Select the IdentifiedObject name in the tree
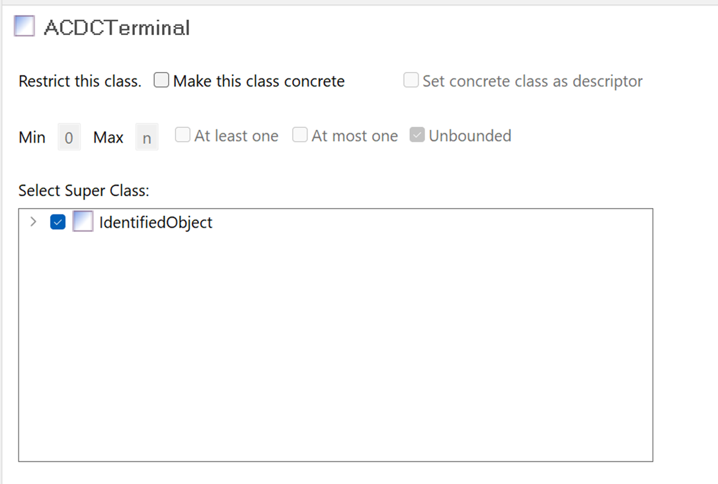The width and height of the screenshot is (718, 484). [156, 223]
